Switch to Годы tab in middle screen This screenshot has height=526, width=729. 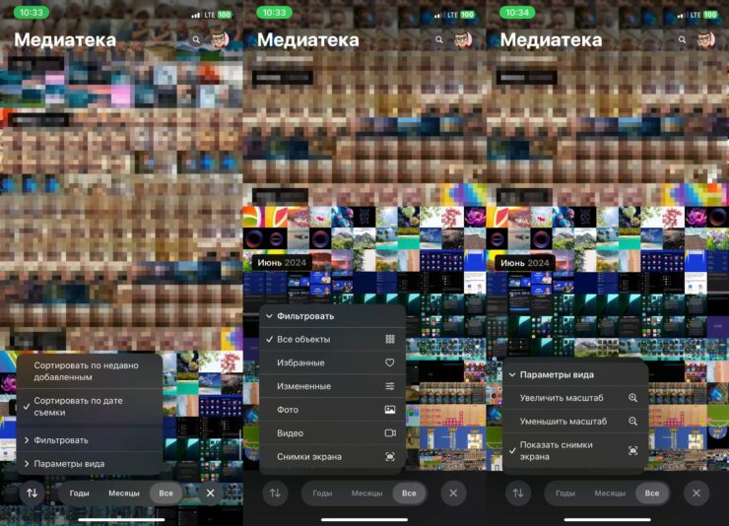click(322, 493)
